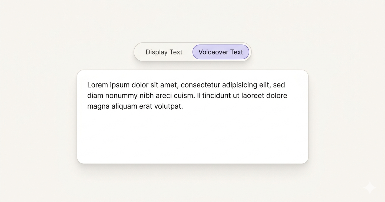Image resolution: width=385 pixels, height=202 pixels.
Task: Place cursor on the word "magna"
Action: click(x=98, y=107)
